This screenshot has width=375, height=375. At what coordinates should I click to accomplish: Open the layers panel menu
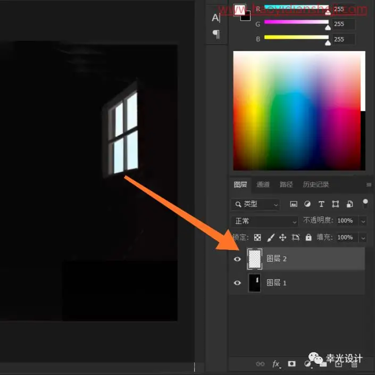[x=369, y=185]
